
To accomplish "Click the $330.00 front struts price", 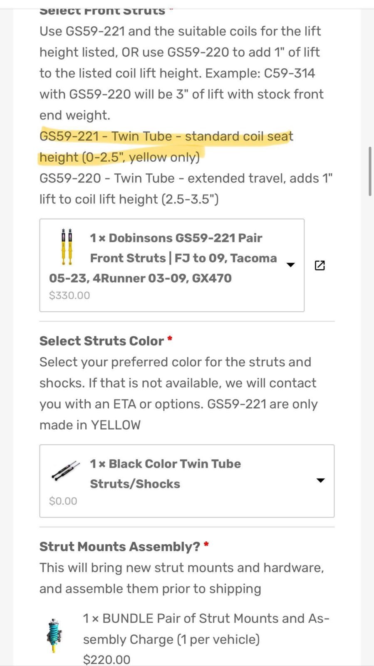I will [x=69, y=295].
